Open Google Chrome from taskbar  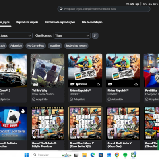point(117,155)
